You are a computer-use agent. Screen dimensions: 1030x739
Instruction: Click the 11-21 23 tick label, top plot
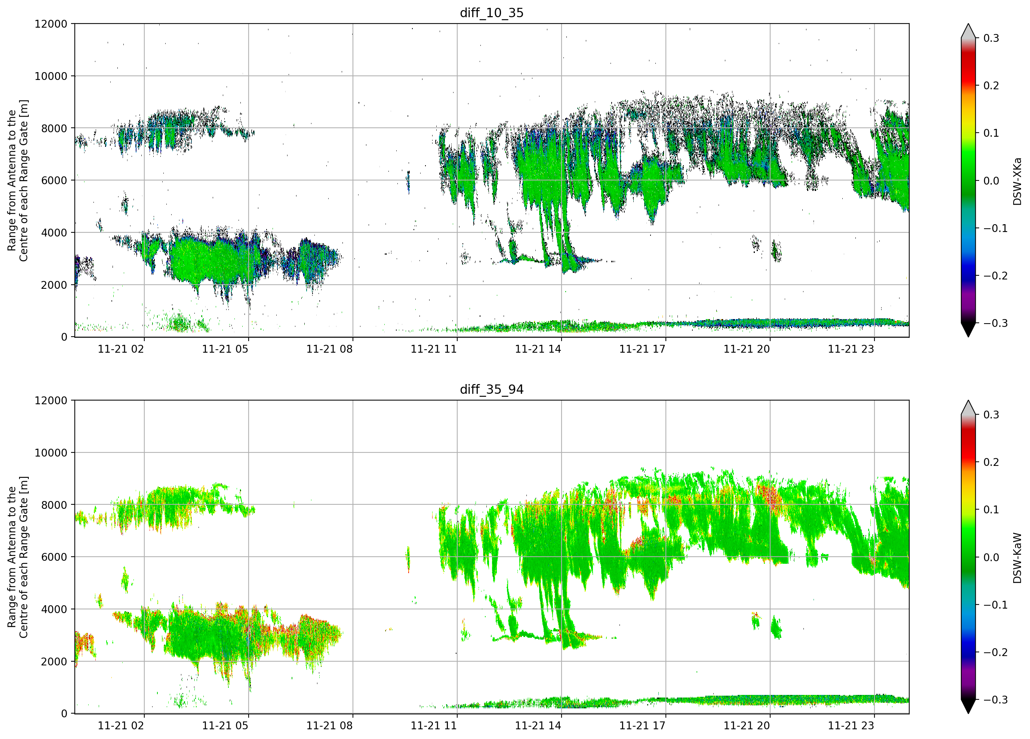click(851, 349)
